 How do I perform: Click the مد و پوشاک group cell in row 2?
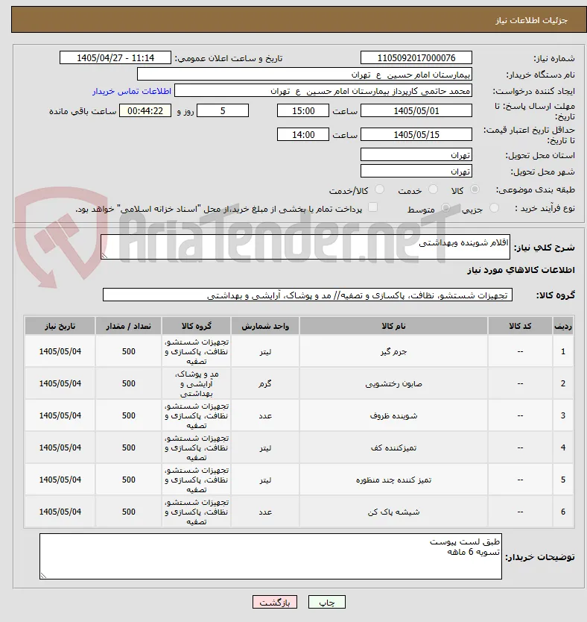196,383
